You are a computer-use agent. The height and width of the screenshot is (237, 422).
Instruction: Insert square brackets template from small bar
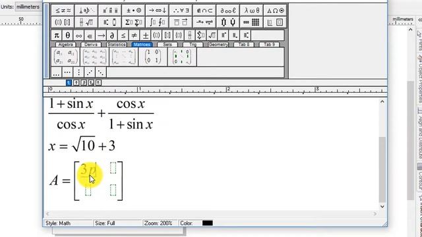click(x=167, y=35)
